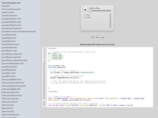Open api-addListener.html link
Screen dimensions: 158x118
[x=9, y=16]
